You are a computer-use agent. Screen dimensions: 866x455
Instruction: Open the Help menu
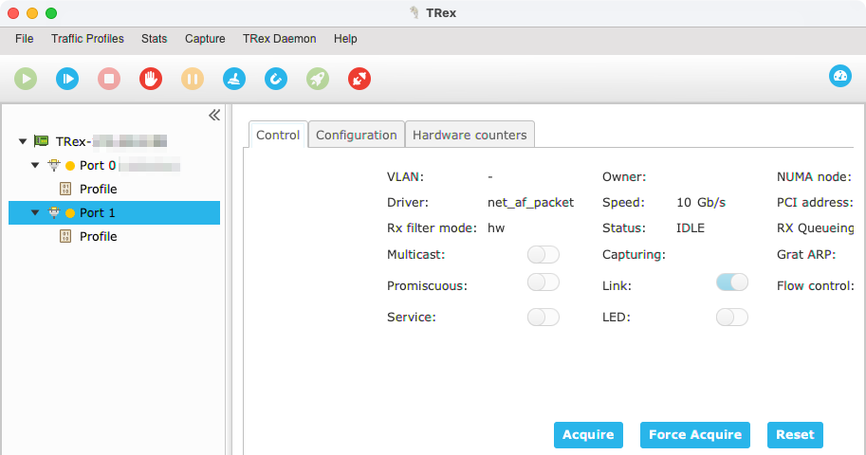[x=345, y=39]
